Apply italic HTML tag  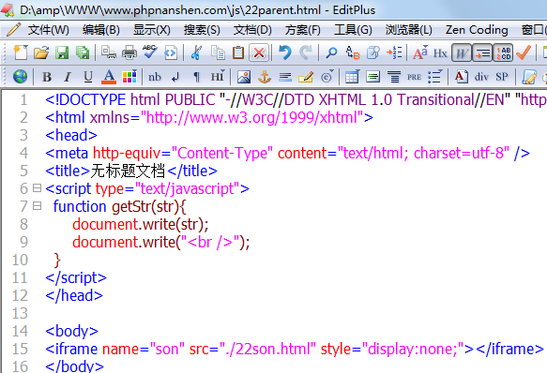(68, 77)
